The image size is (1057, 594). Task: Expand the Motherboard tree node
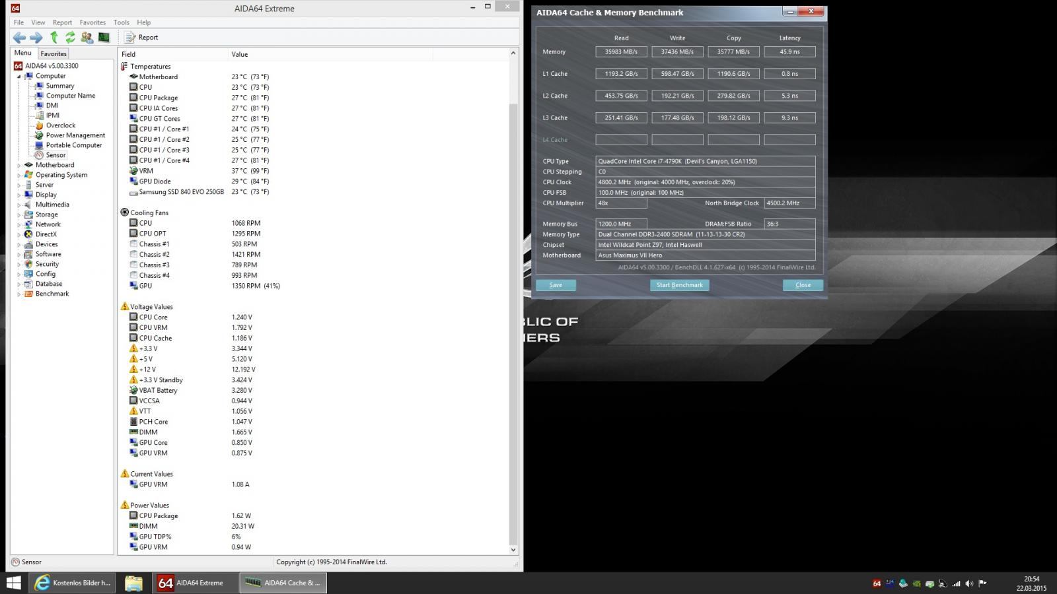[18, 166]
